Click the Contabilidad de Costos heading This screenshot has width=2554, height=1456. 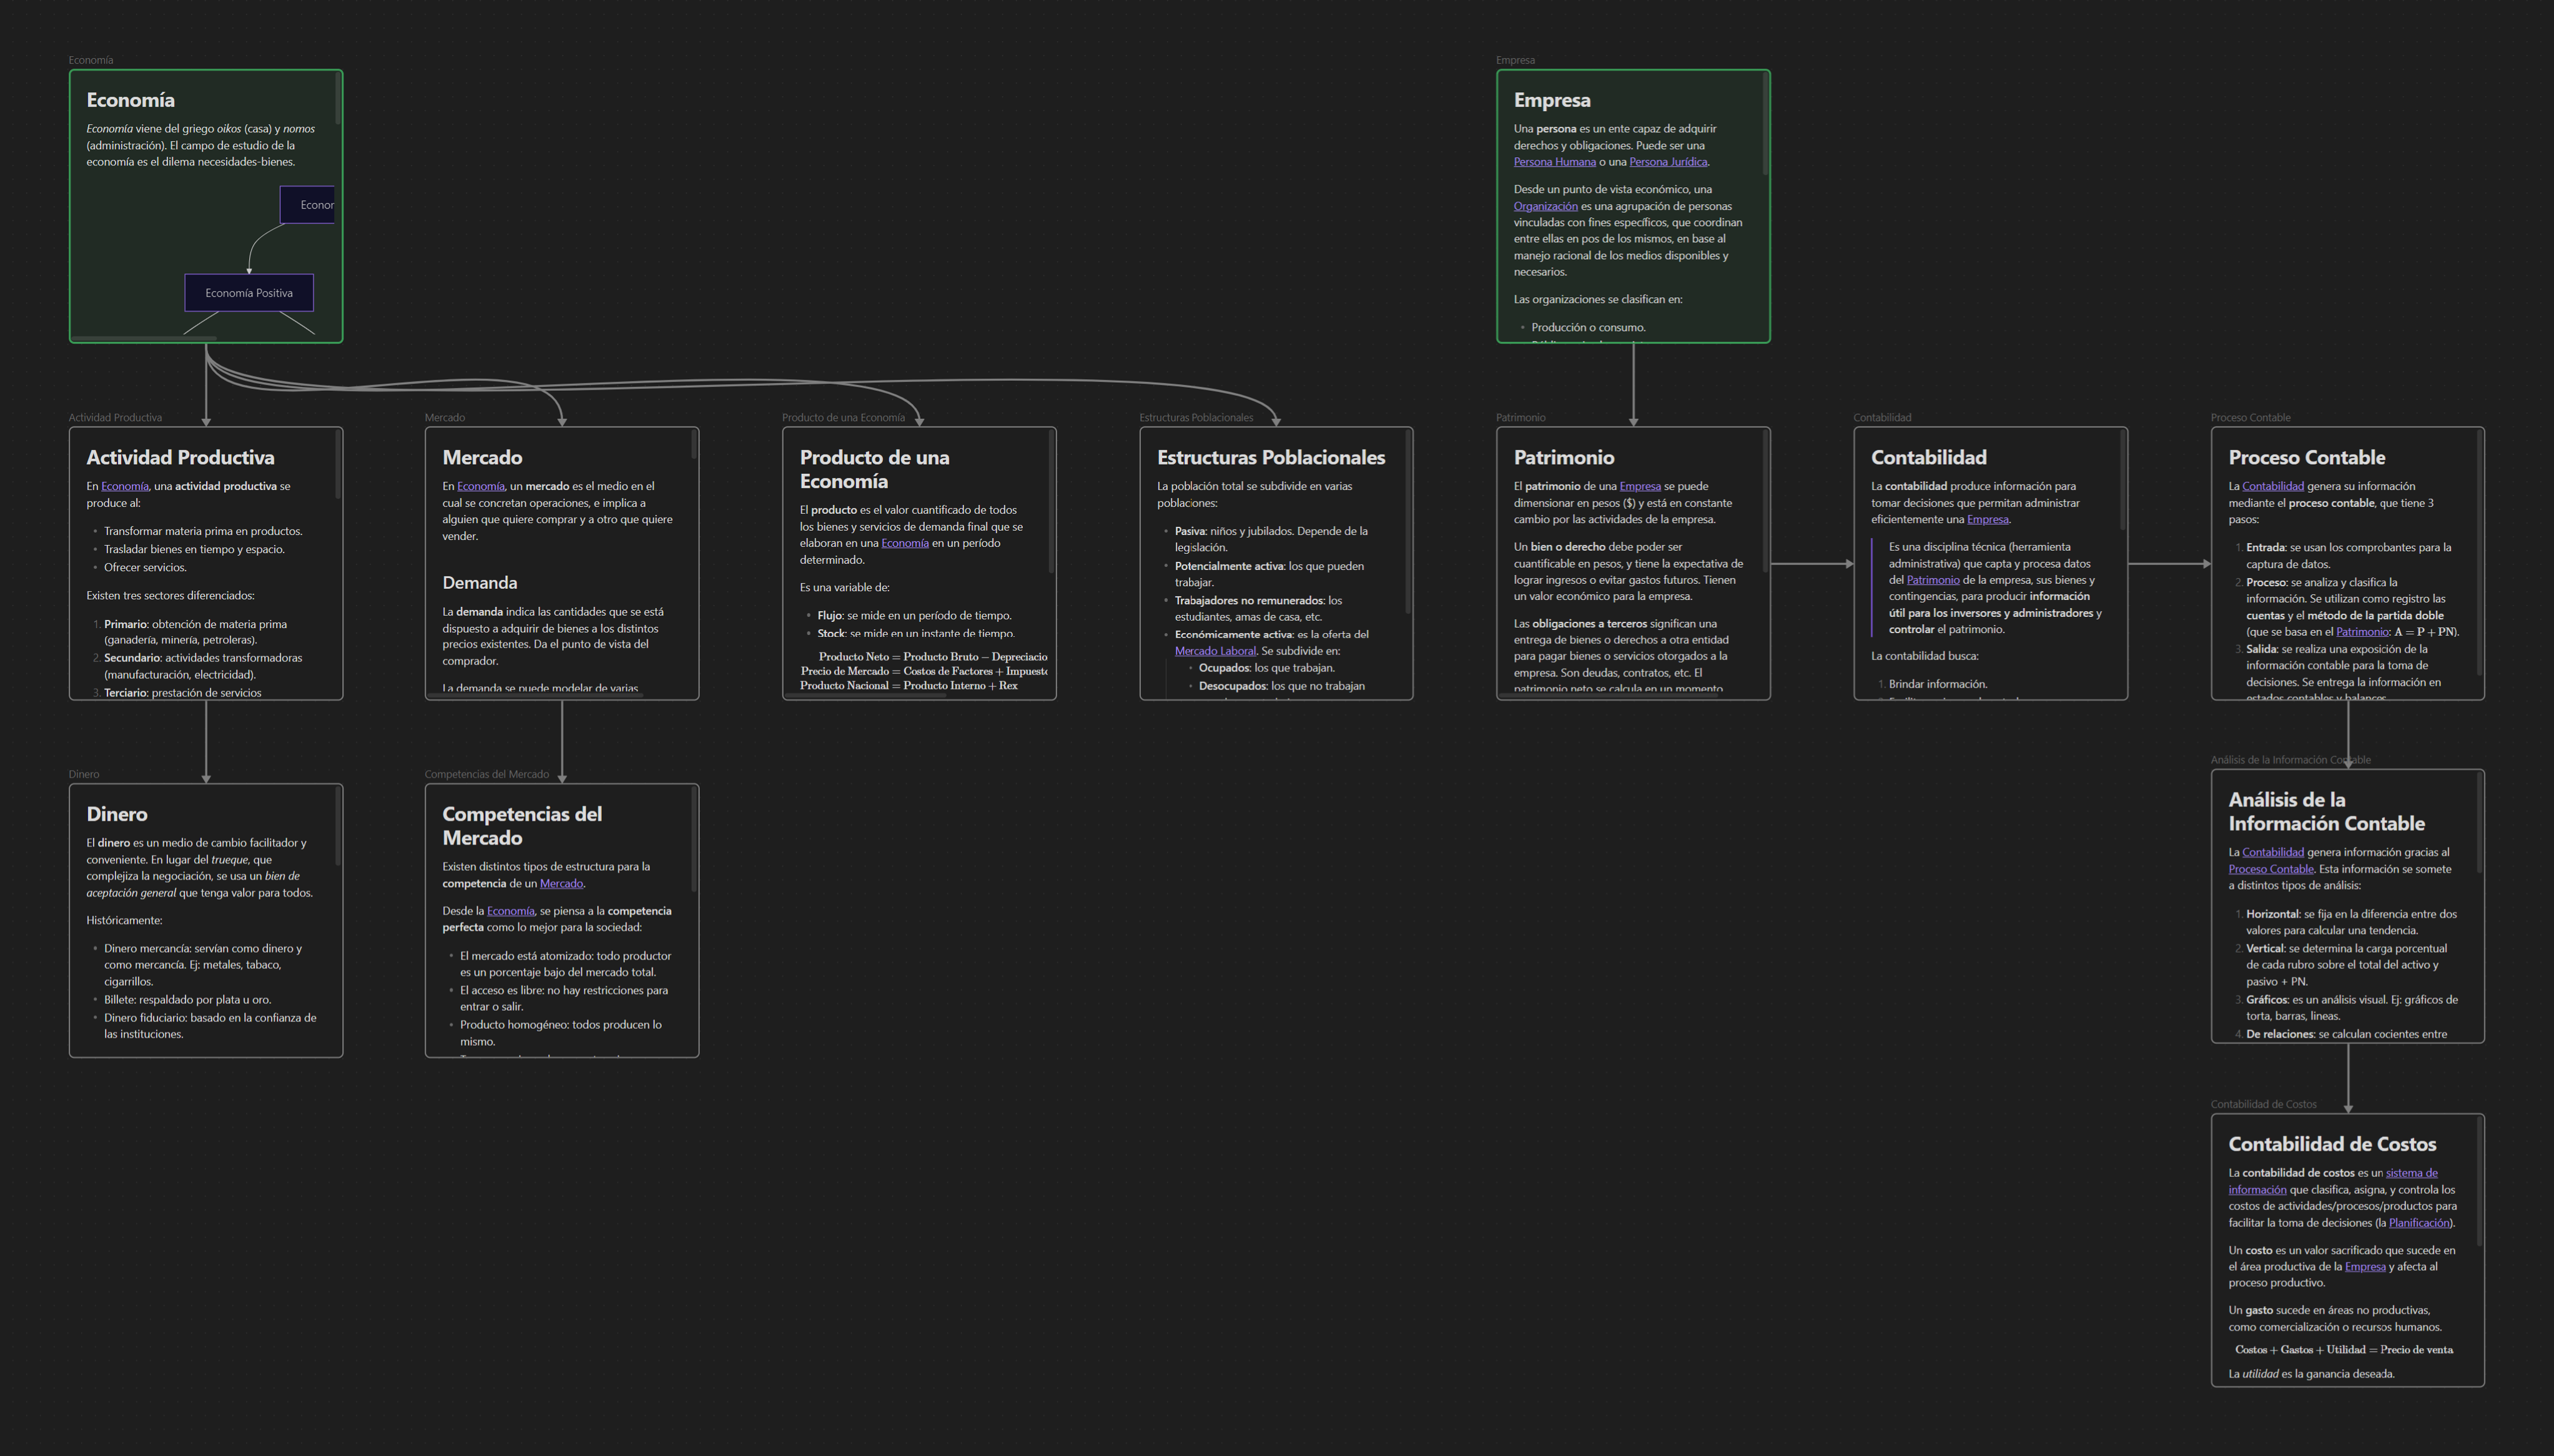2332,1145
